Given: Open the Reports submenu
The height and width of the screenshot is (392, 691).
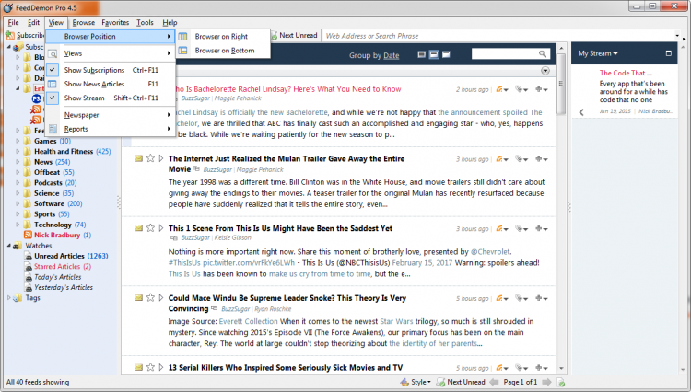Looking at the screenshot, I should 111,129.
